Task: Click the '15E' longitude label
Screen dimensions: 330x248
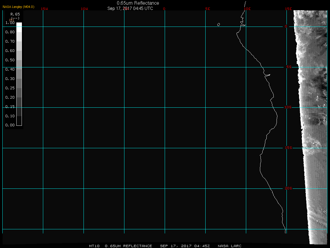Action: pos(288,9)
